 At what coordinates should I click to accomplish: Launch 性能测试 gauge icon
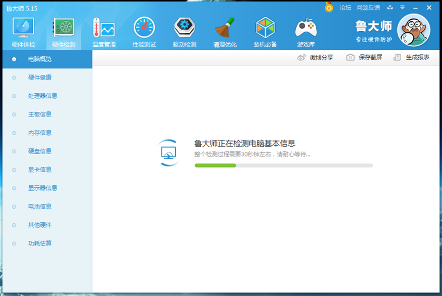(x=144, y=27)
